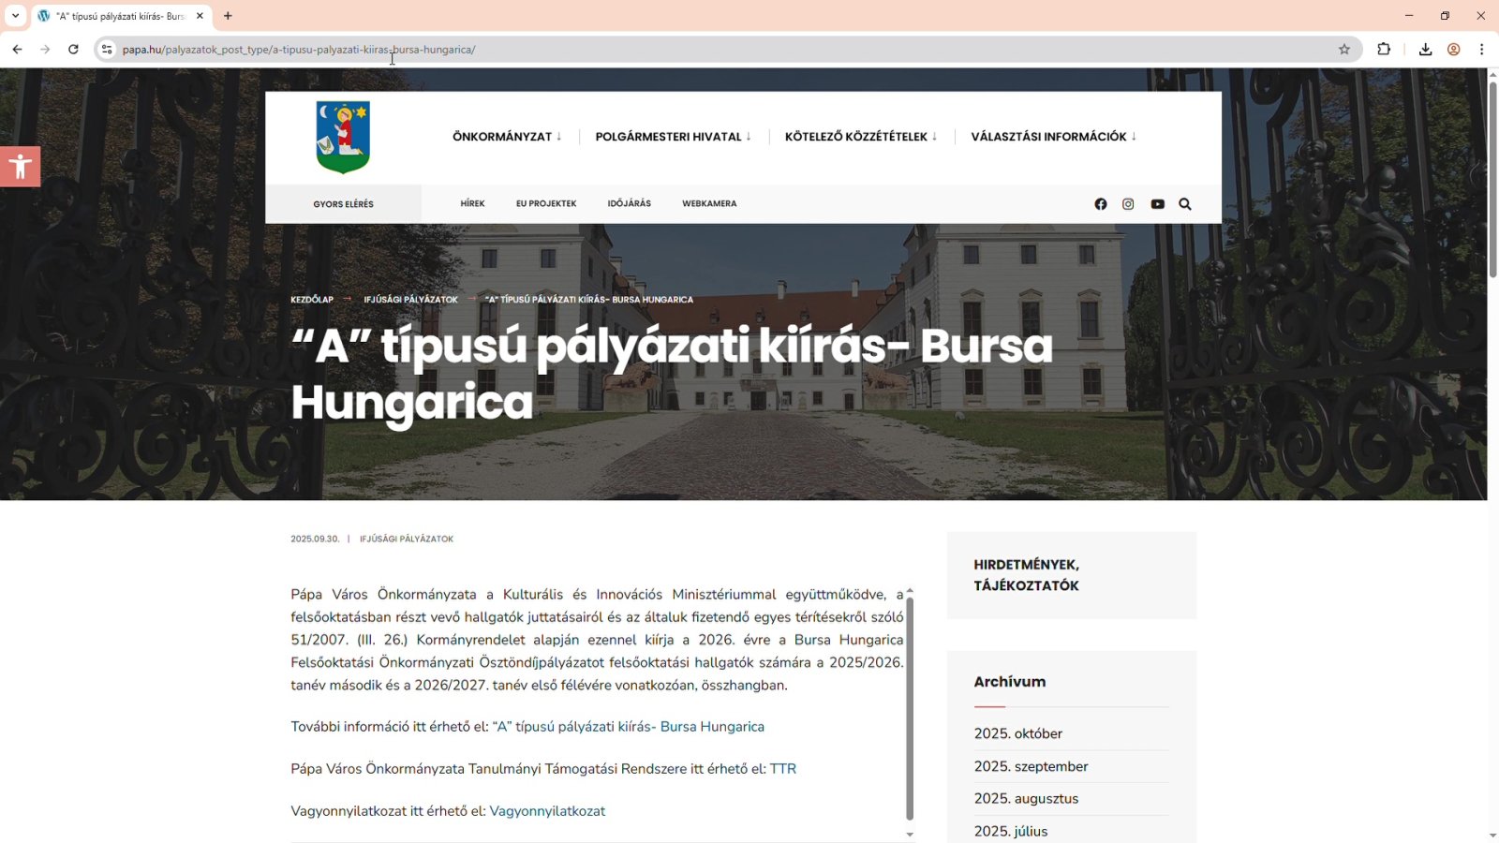Open the Hírek menu item
The image size is (1499, 843).
(472, 203)
